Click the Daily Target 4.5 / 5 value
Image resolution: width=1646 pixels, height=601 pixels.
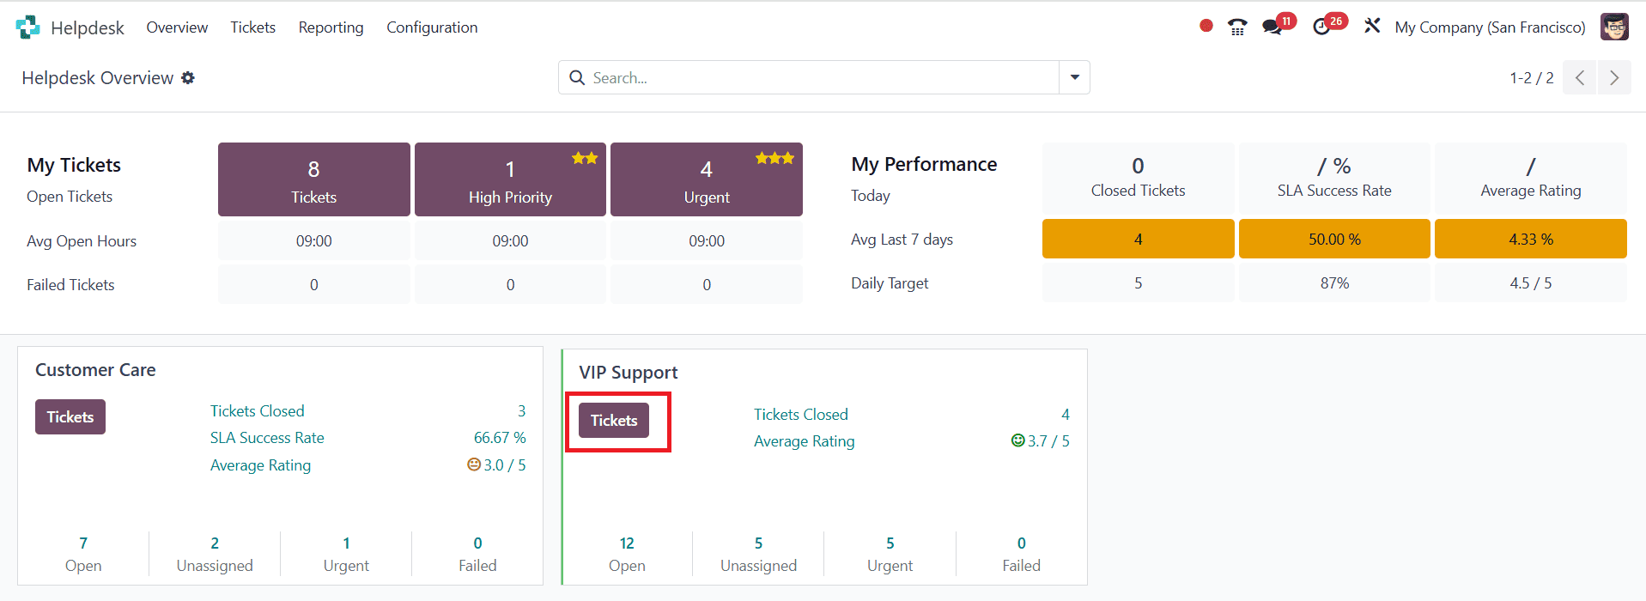1531,283
